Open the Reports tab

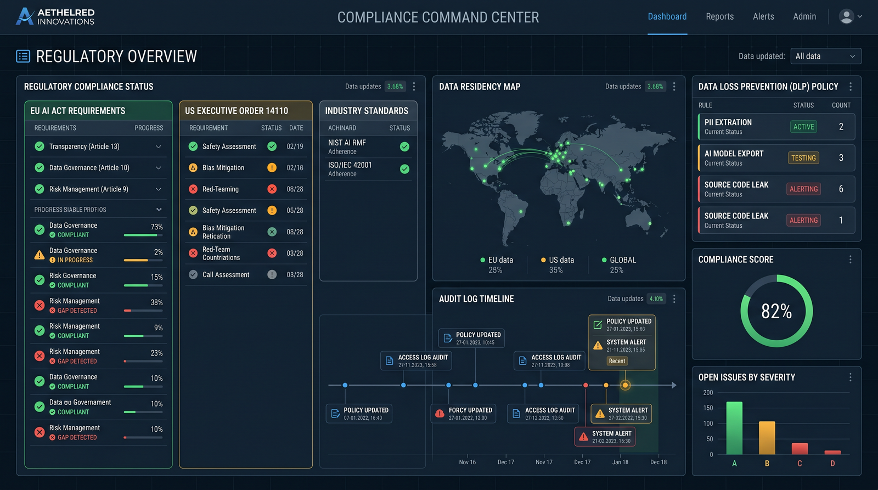[x=720, y=16]
